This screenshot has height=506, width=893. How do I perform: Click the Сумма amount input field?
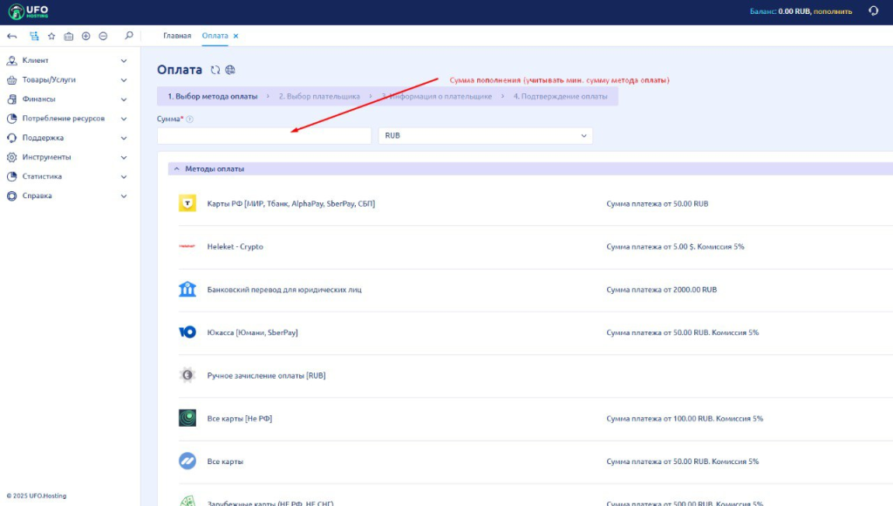(x=263, y=136)
